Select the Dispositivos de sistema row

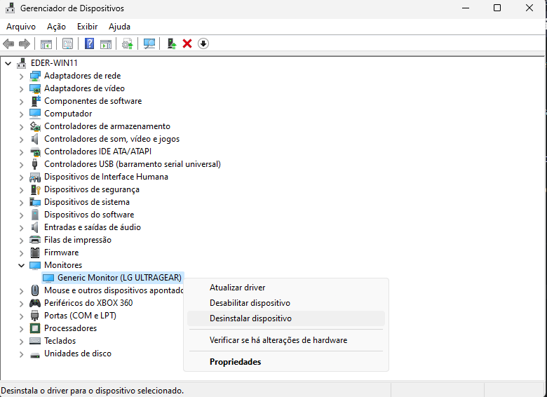click(x=87, y=202)
